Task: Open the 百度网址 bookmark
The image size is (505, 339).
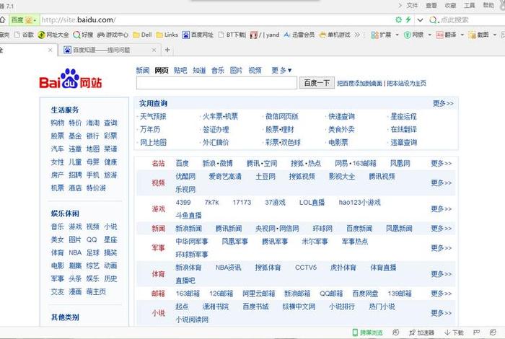Action: 198,35
